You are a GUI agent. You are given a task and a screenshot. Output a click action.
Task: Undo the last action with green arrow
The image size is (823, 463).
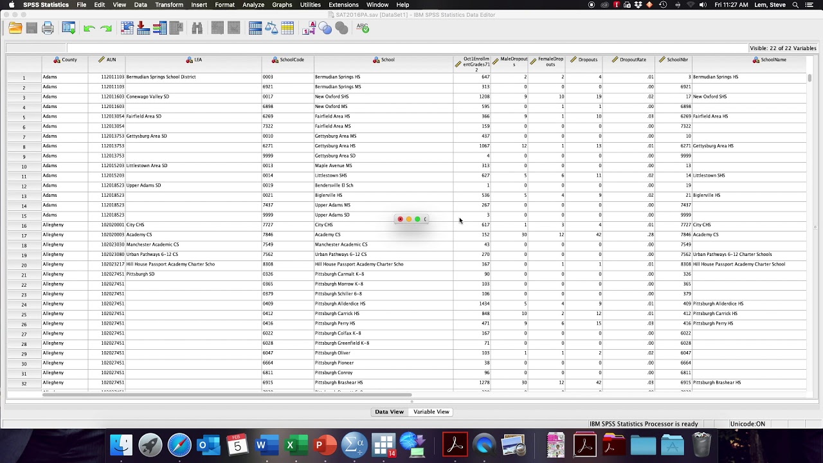click(x=89, y=28)
